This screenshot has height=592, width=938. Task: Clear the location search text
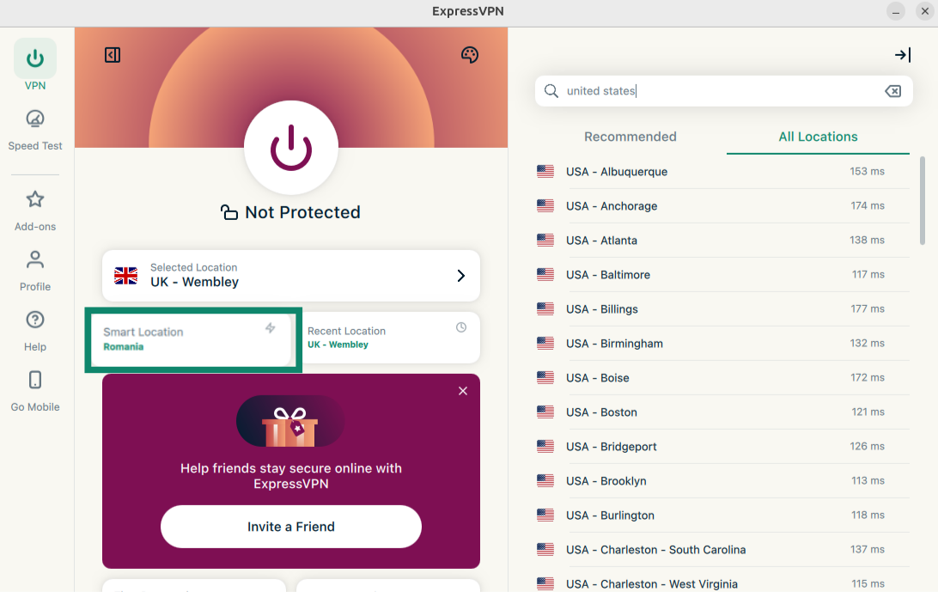(x=892, y=91)
